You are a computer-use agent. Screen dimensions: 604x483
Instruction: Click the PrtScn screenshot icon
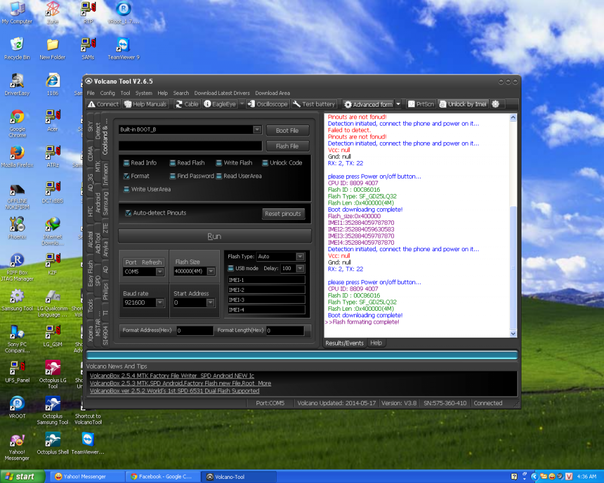tap(421, 104)
